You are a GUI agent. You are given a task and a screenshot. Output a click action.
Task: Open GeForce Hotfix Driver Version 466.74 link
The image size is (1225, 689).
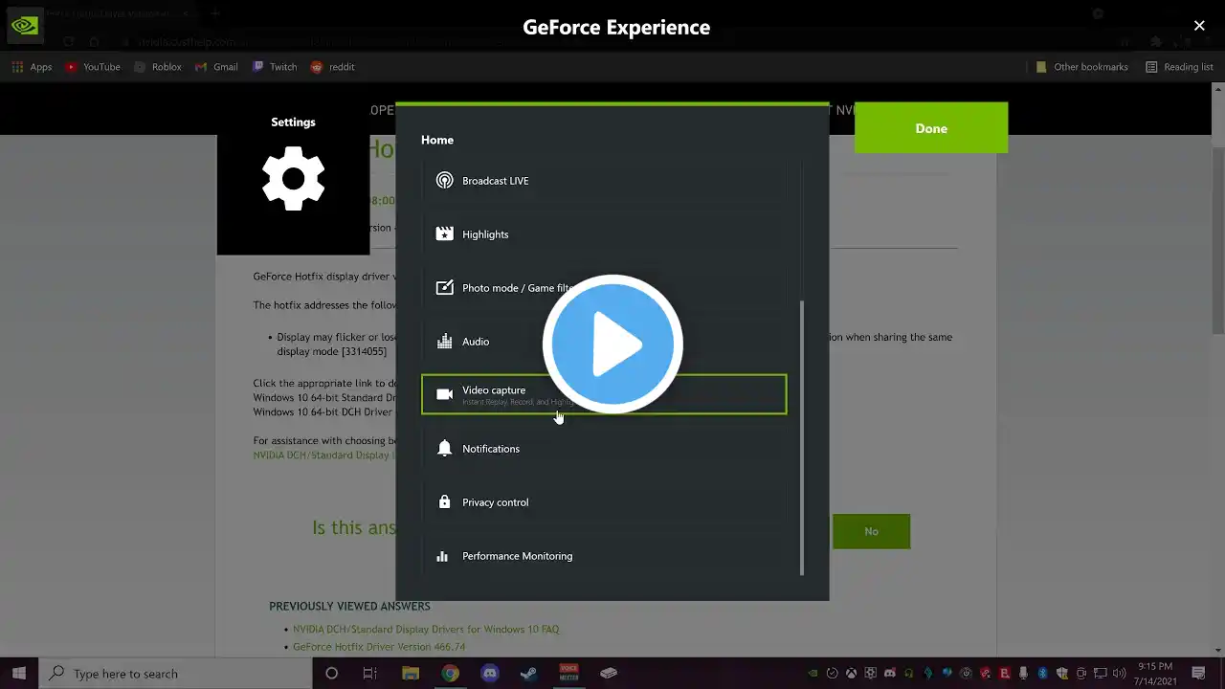[x=379, y=647]
